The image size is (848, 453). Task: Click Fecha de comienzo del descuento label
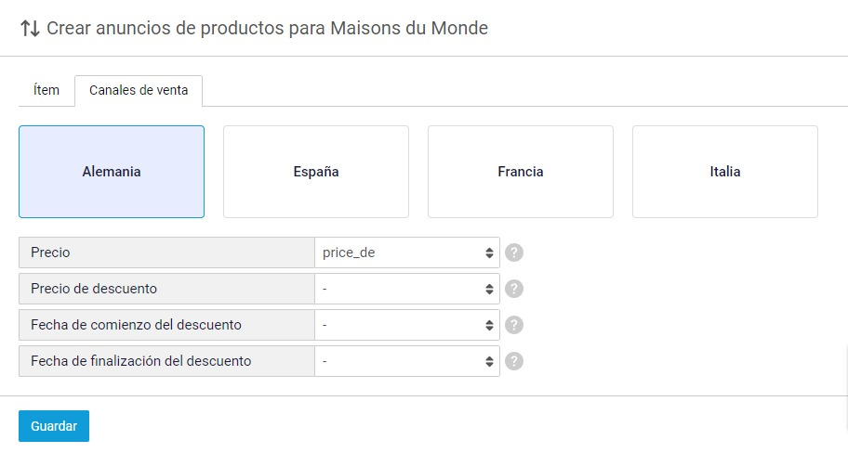point(136,325)
